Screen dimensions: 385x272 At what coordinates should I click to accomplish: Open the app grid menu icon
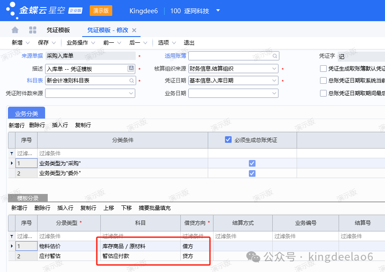pos(33,30)
